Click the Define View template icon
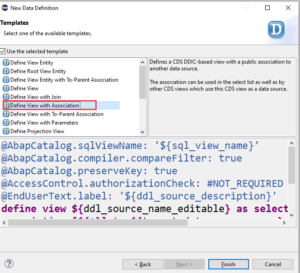The image size is (300, 273). tap(6, 88)
